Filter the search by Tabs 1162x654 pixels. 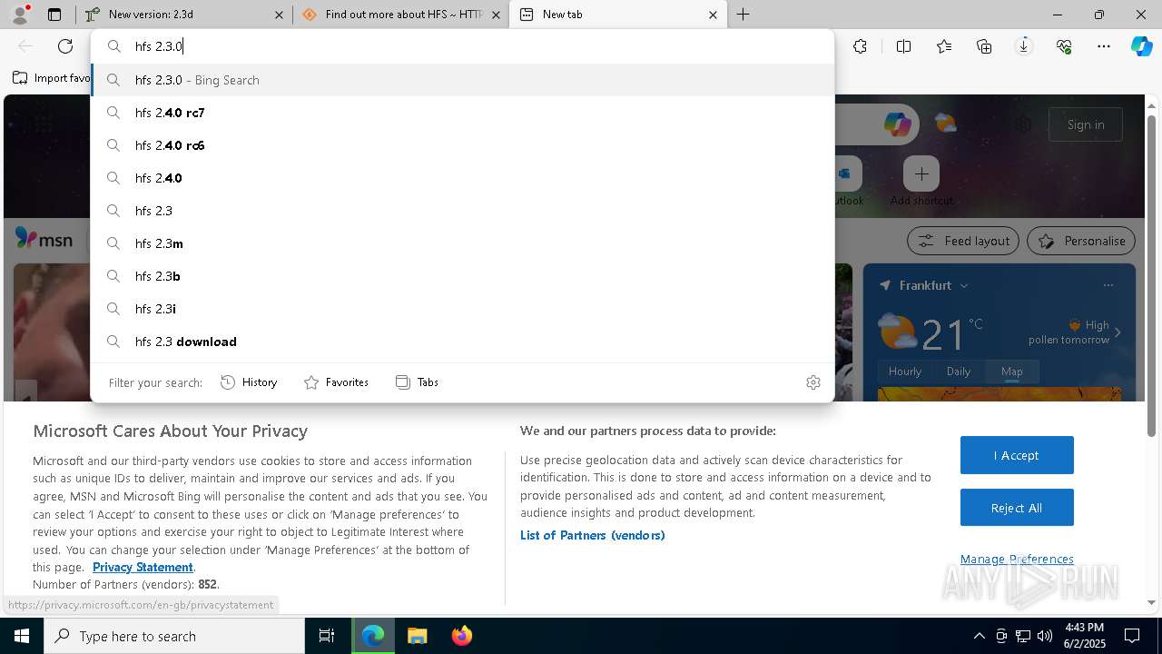(x=417, y=382)
